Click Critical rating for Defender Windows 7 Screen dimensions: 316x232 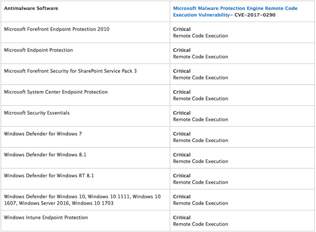pyautogui.click(x=182, y=134)
